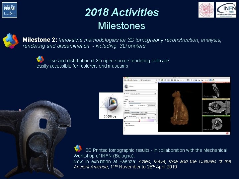The width and height of the screenshot is (239, 179).
Task: Click the Load DICOM data toolbar icon
Action: (128, 80)
